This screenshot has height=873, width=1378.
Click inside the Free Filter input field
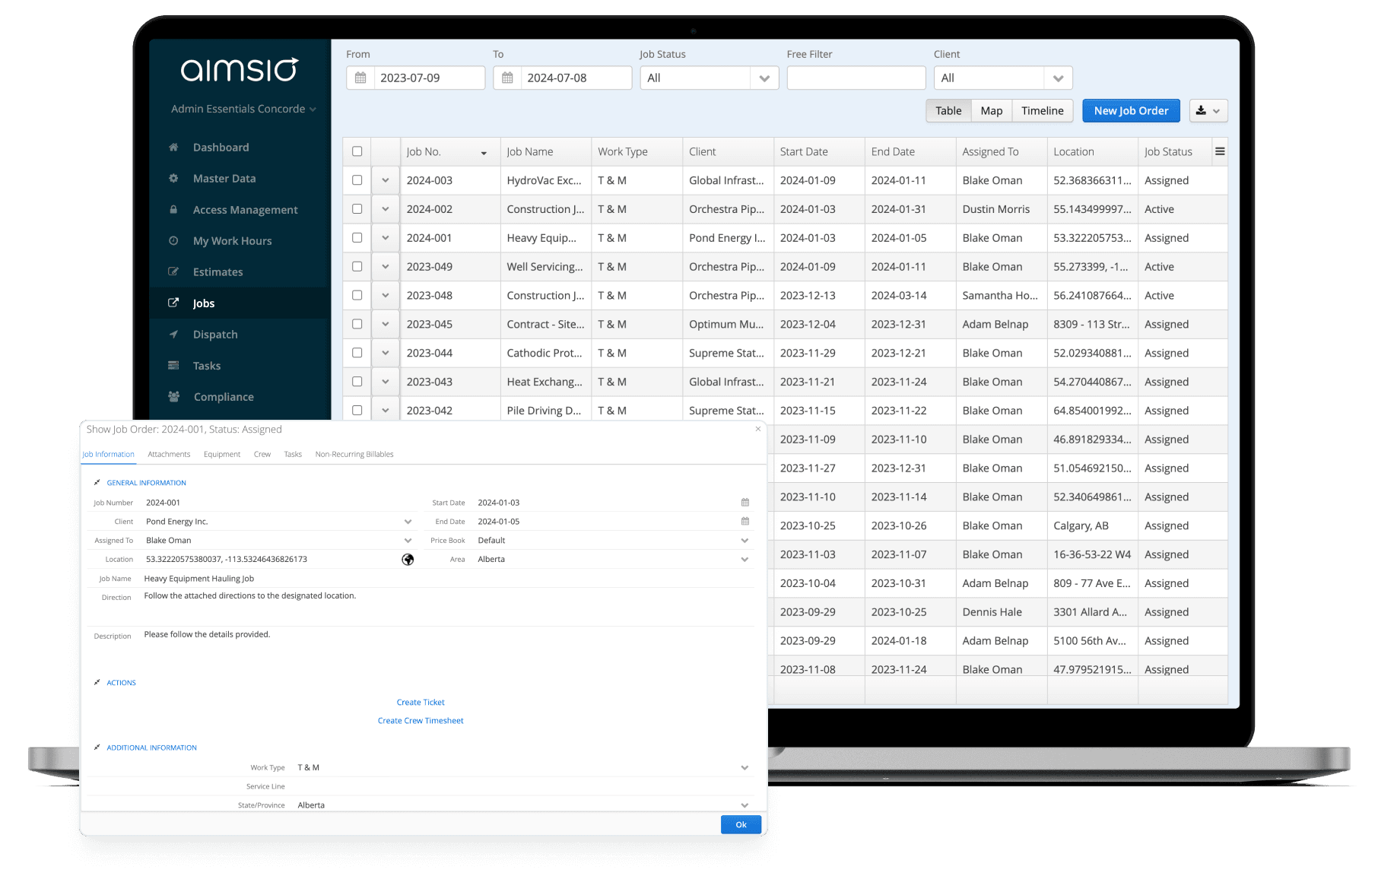[x=856, y=77]
